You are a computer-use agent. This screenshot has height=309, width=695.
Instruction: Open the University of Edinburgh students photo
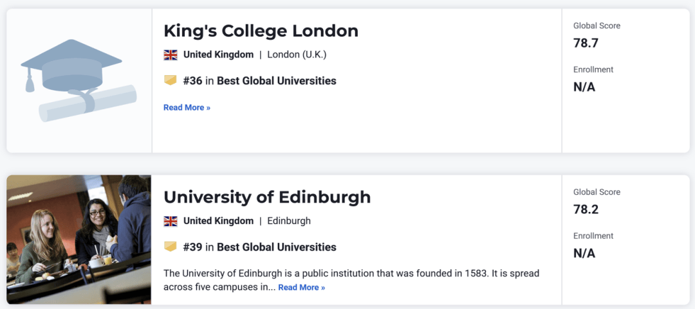[x=79, y=240]
